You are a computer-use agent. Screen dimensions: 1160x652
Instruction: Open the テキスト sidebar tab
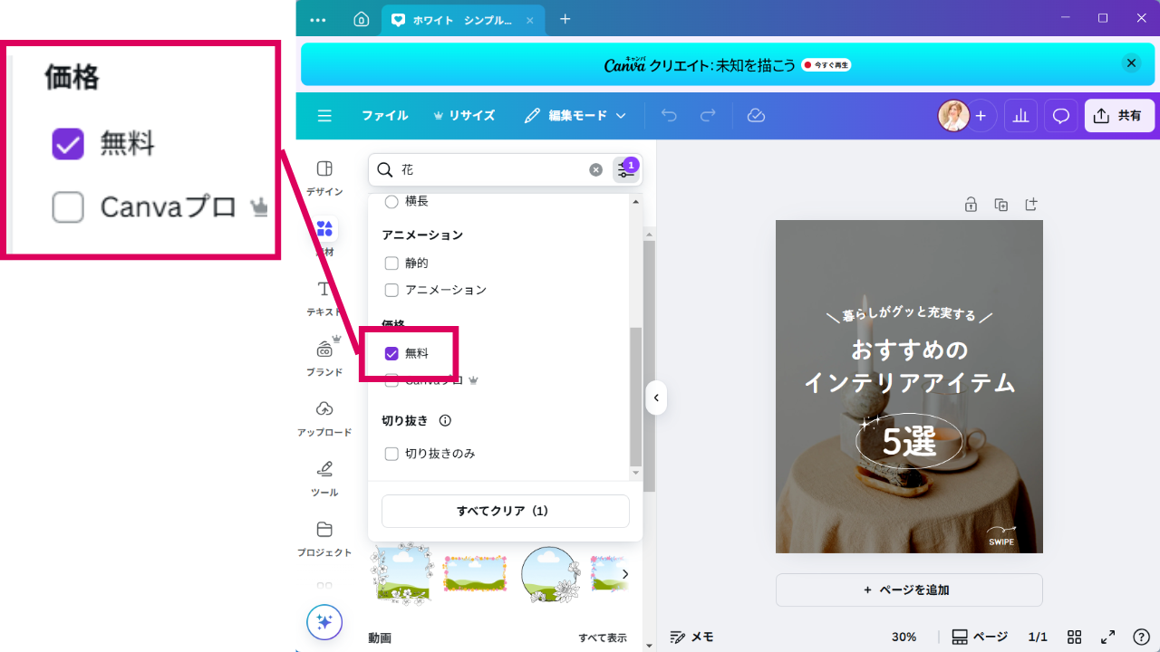[324, 298]
